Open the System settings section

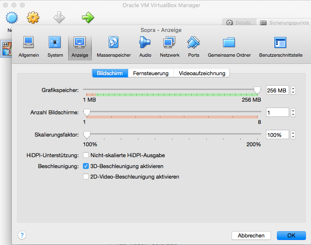55,47
